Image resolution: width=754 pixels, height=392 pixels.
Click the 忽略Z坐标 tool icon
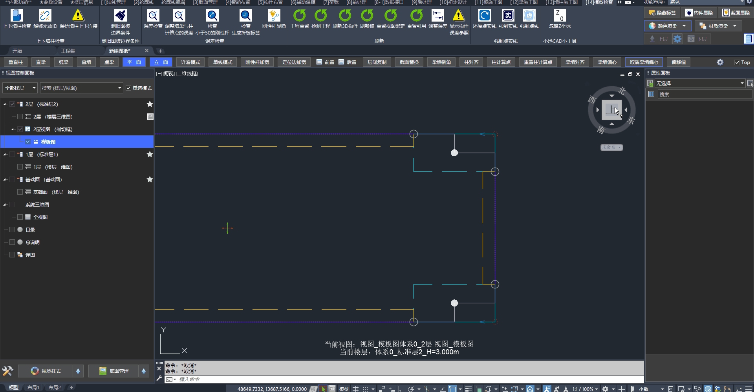[560, 16]
